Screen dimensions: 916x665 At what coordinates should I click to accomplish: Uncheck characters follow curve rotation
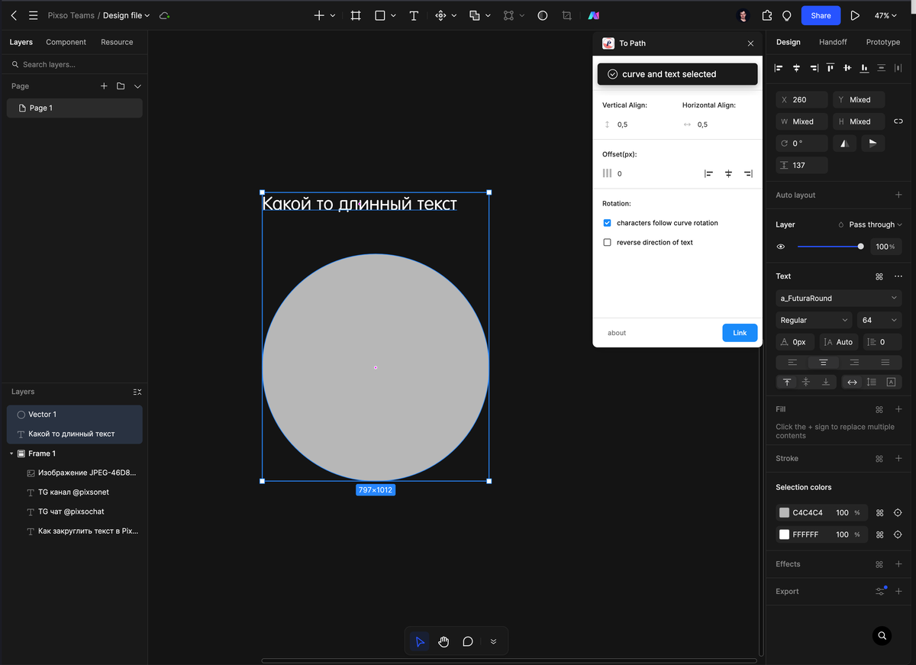pos(608,223)
